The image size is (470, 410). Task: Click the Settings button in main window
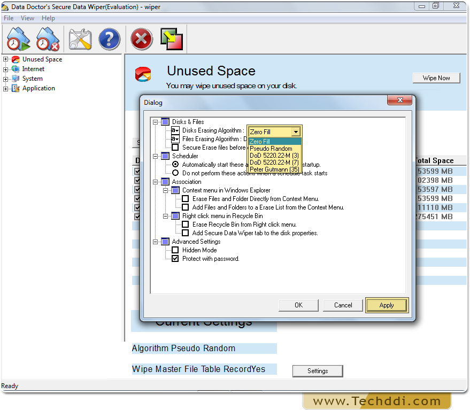(x=318, y=371)
